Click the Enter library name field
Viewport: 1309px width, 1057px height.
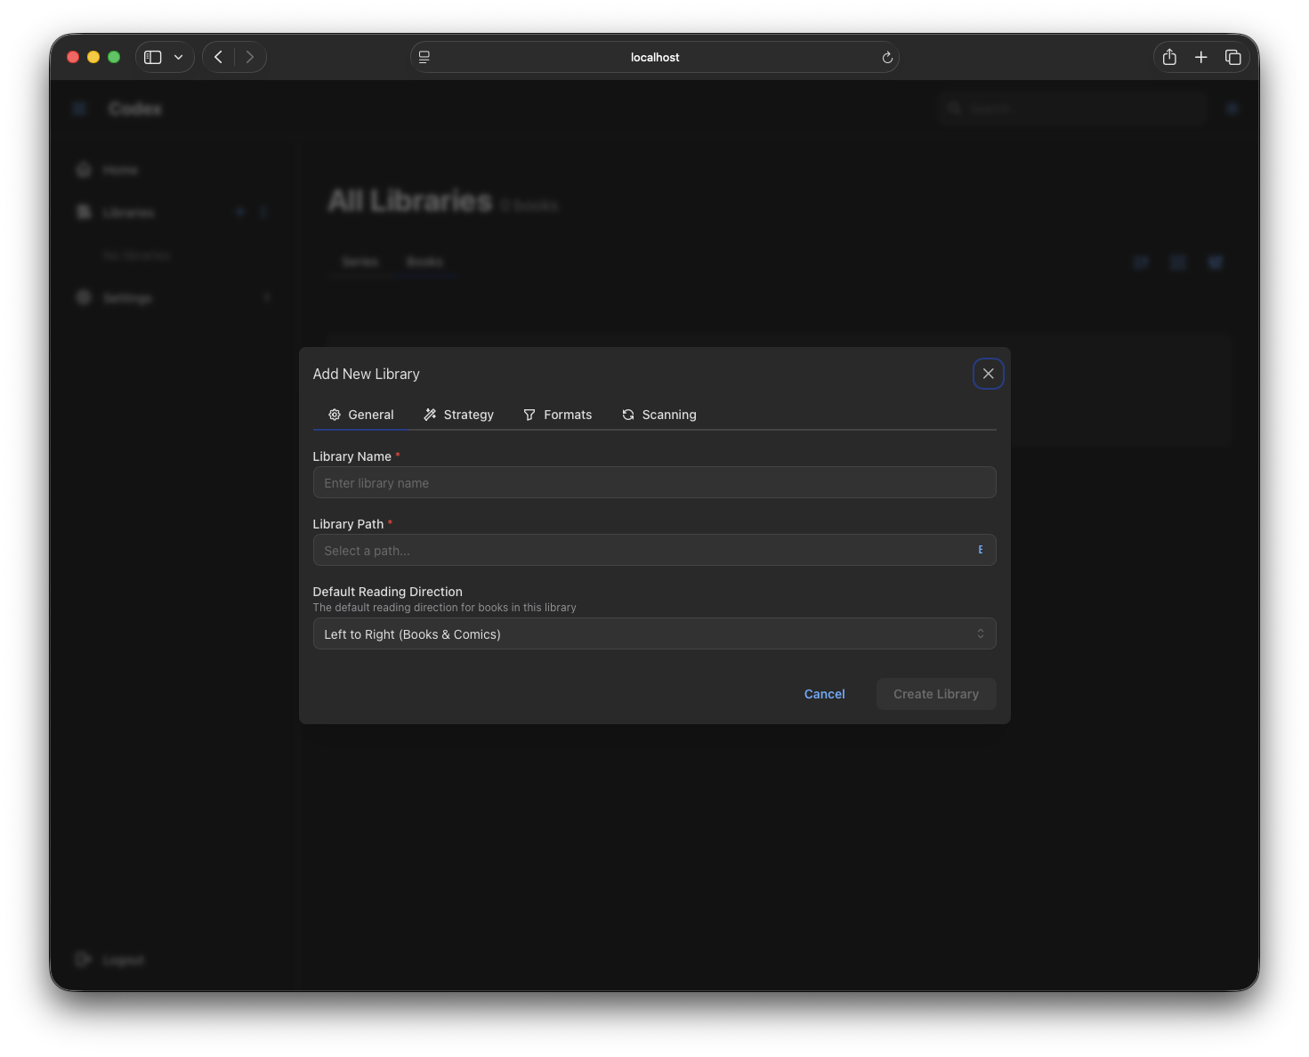[x=654, y=482]
